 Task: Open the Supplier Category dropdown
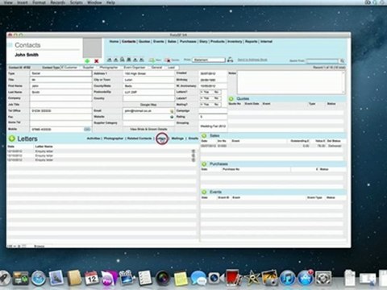(x=148, y=123)
